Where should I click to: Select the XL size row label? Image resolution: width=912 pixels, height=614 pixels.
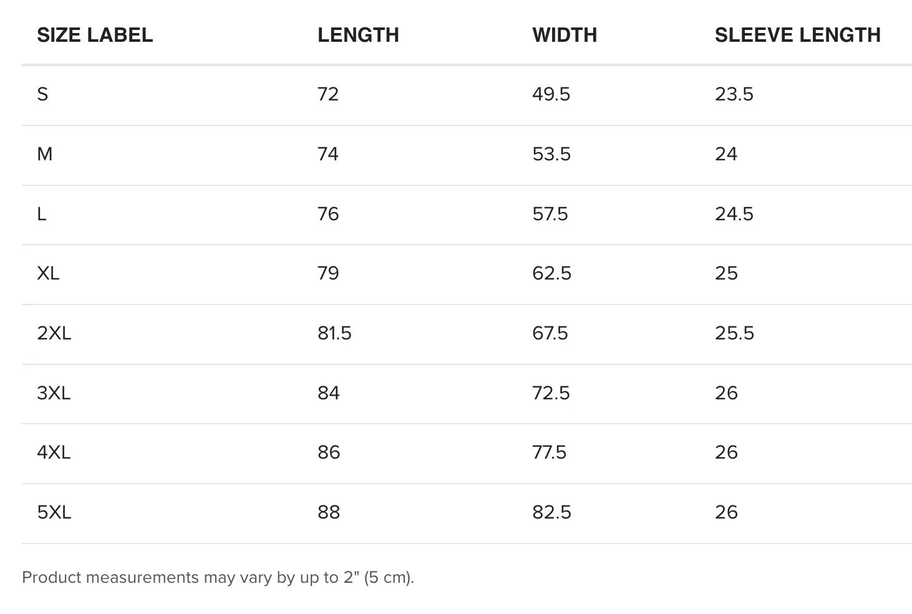coord(48,273)
